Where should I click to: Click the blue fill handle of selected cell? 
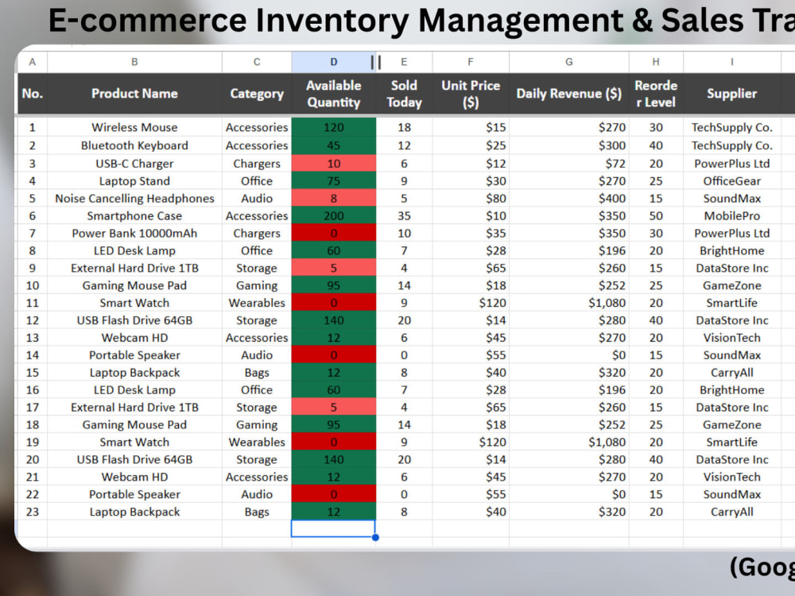click(376, 537)
